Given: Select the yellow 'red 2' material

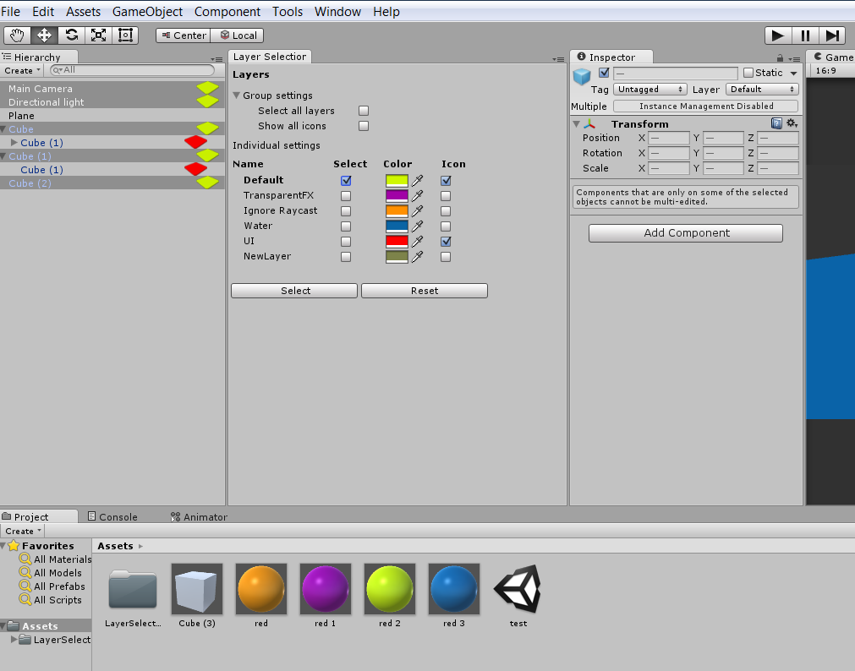Looking at the screenshot, I should [390, 589].
